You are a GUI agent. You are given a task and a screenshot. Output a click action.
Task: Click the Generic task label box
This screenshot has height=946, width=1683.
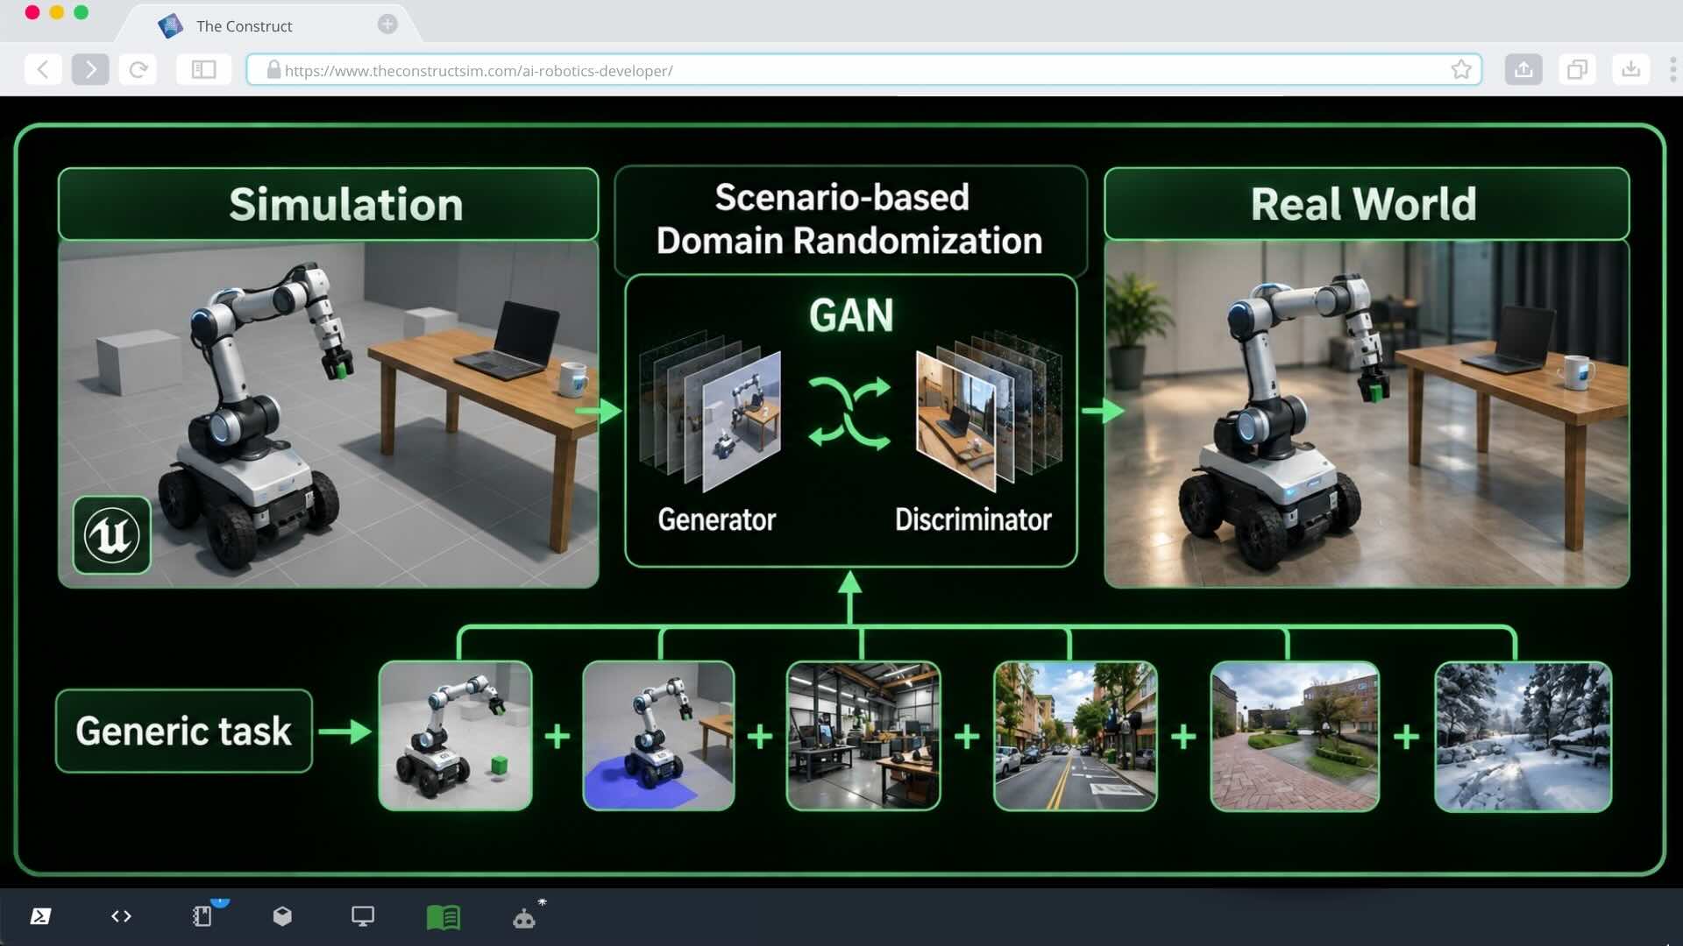pos(184,731)
